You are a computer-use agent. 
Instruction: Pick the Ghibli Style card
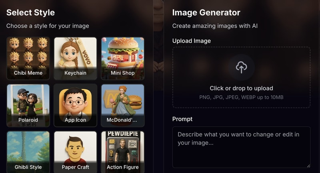[28, 152]
